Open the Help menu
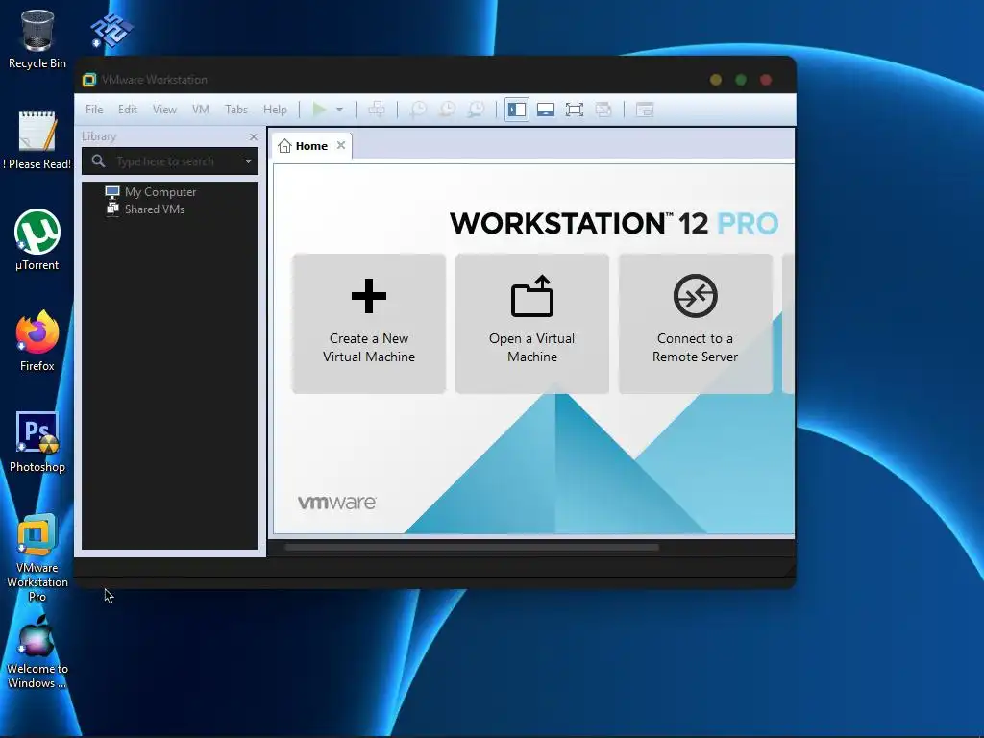 point(275,110)
